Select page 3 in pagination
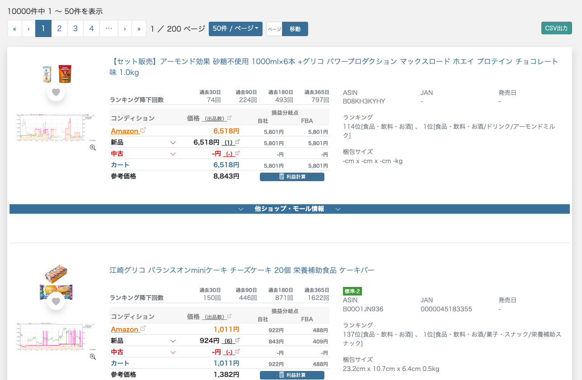 (75, 28)
